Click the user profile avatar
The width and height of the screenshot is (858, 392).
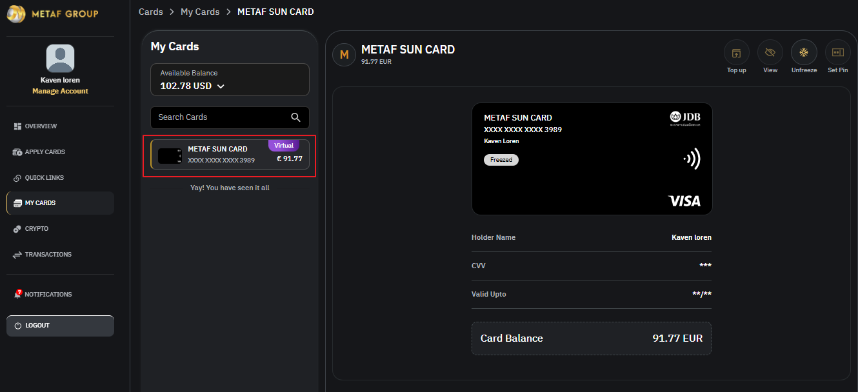click(x=60, y=59)
